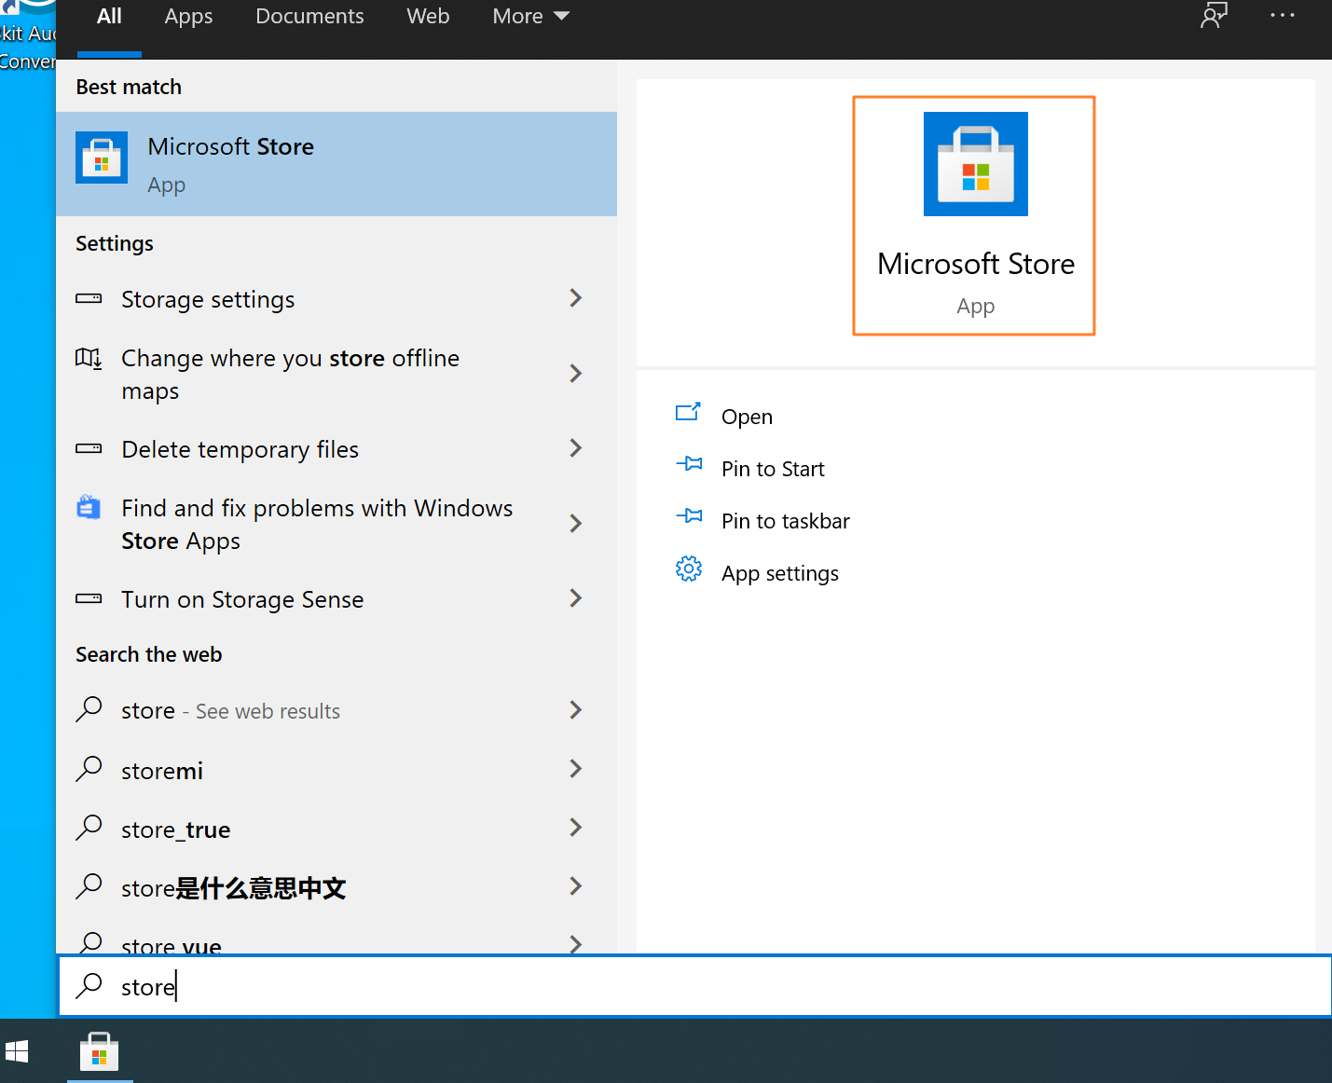
Task: Open the three-dots options menu
Action: (x=1283, y=15)
